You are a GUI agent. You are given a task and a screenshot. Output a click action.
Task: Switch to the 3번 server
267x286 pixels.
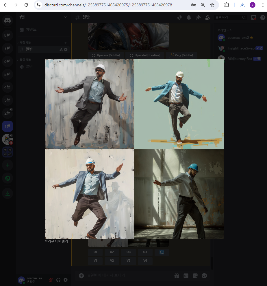click(x=8, y=100)
